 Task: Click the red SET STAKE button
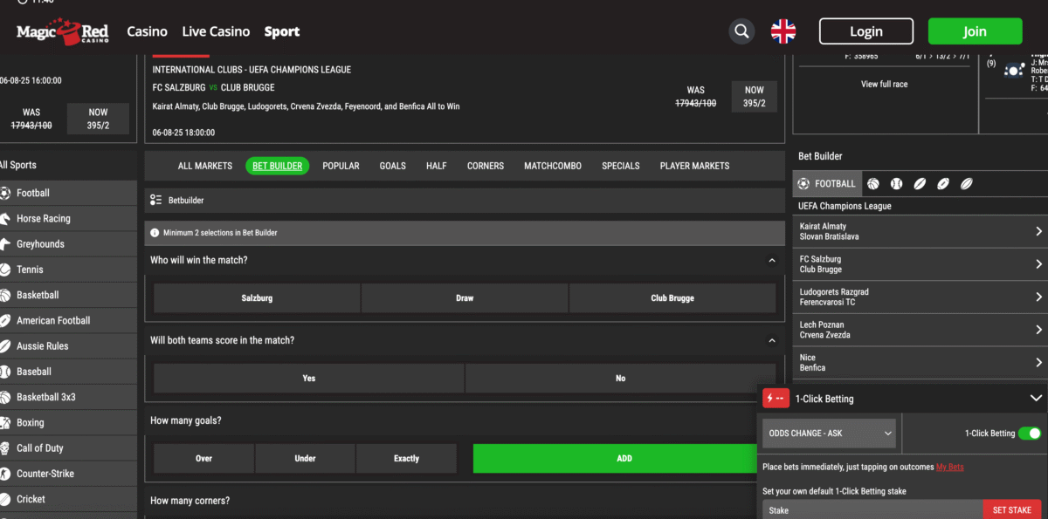(1012, 510)
